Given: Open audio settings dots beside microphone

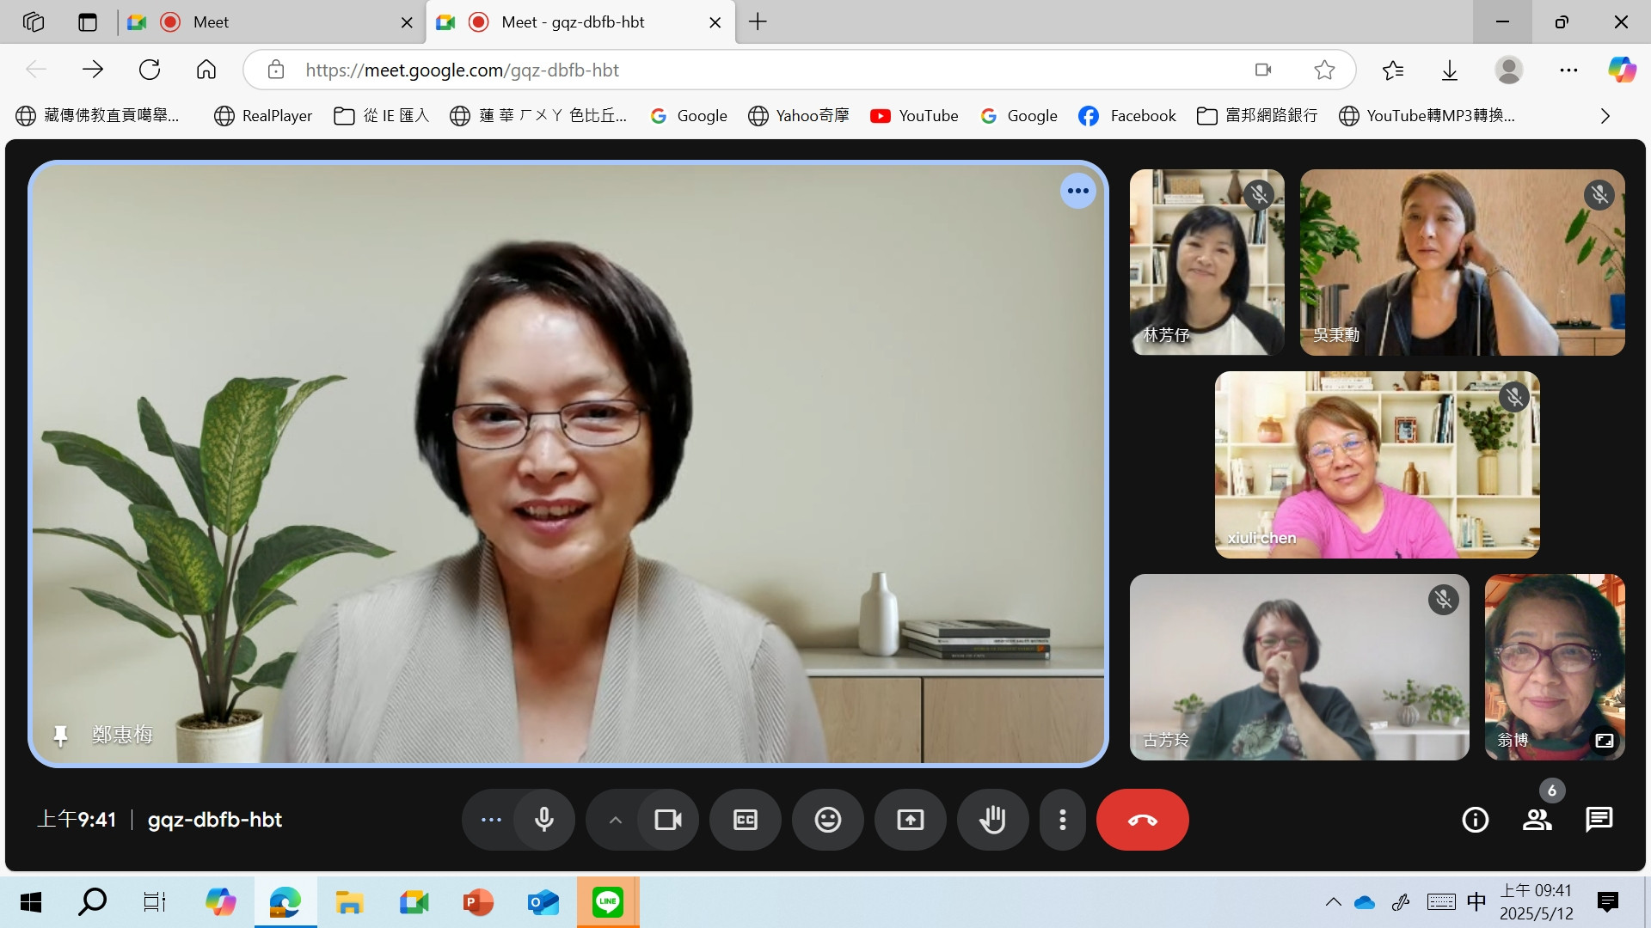Looking at the screenshot, I should click(x=491, y=820).
